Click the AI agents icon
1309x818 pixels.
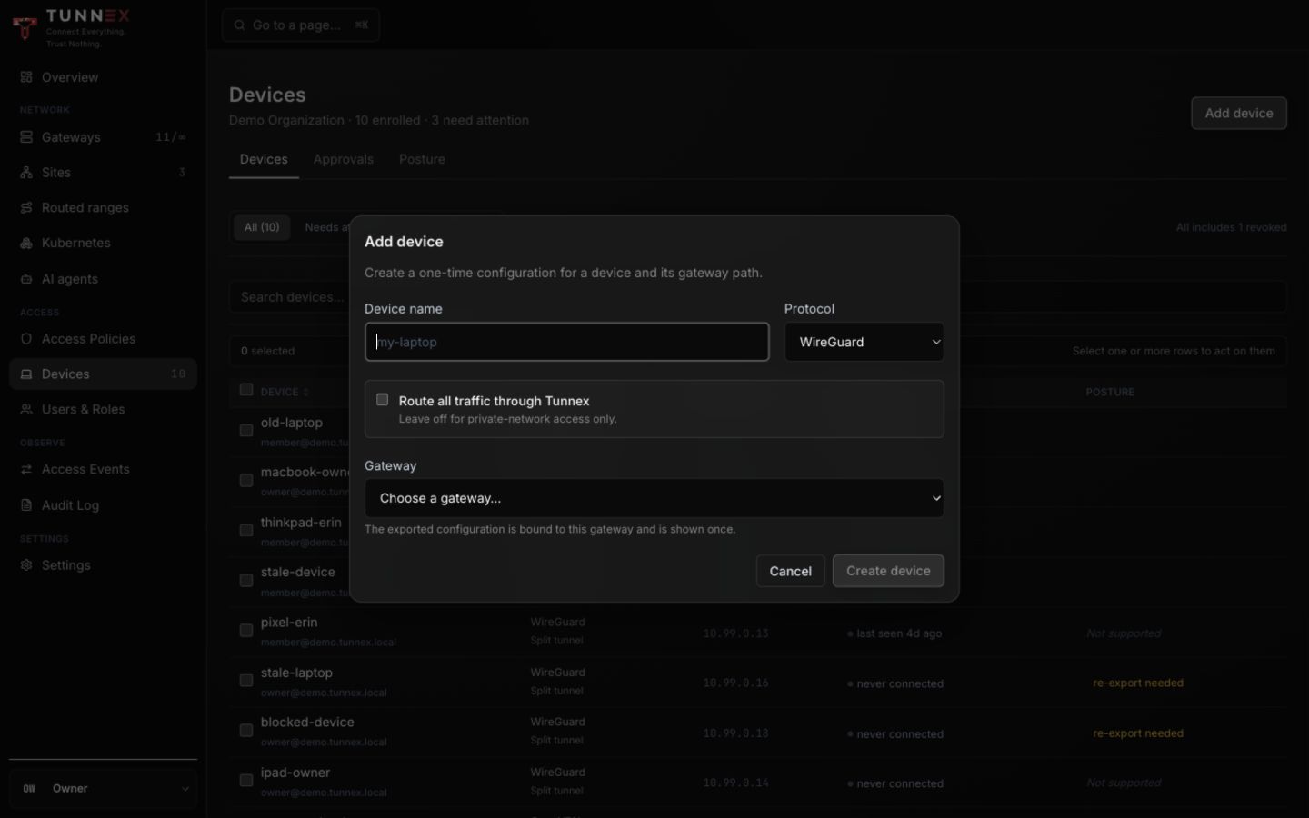26,279
